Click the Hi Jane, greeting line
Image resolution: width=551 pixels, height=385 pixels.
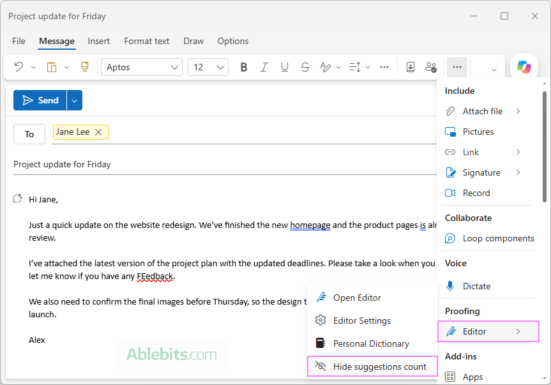(43, 200)
